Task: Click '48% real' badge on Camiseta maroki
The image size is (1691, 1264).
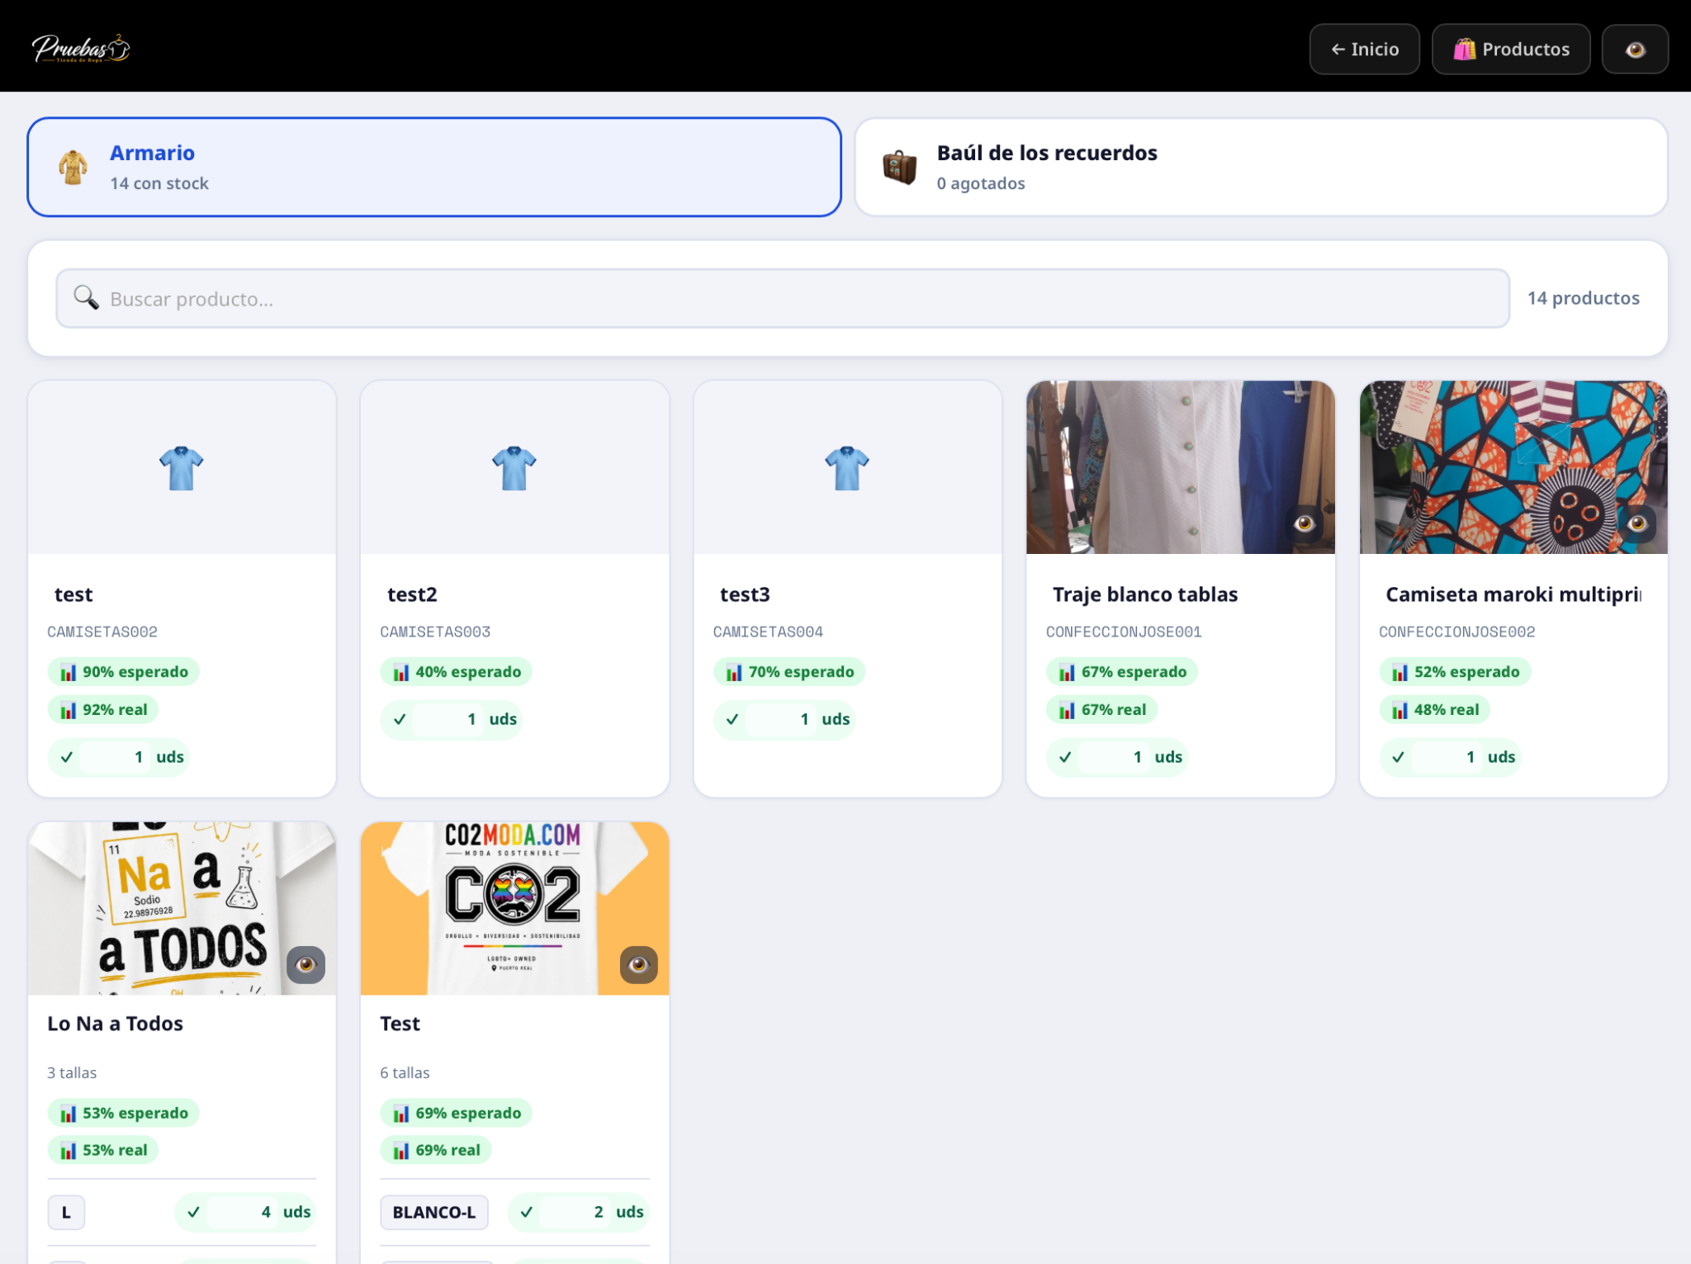Action: click(1435, 710)
